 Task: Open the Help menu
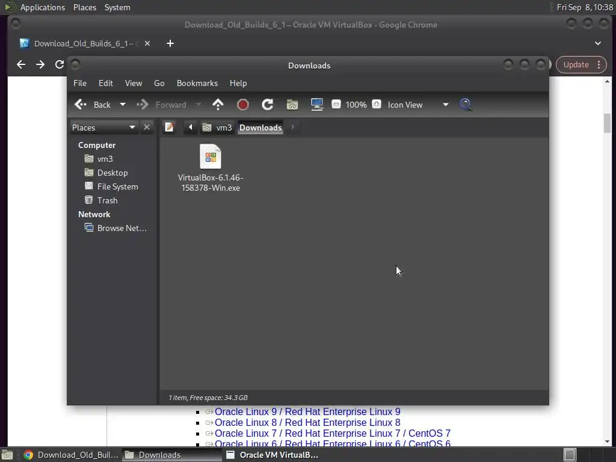238,83
